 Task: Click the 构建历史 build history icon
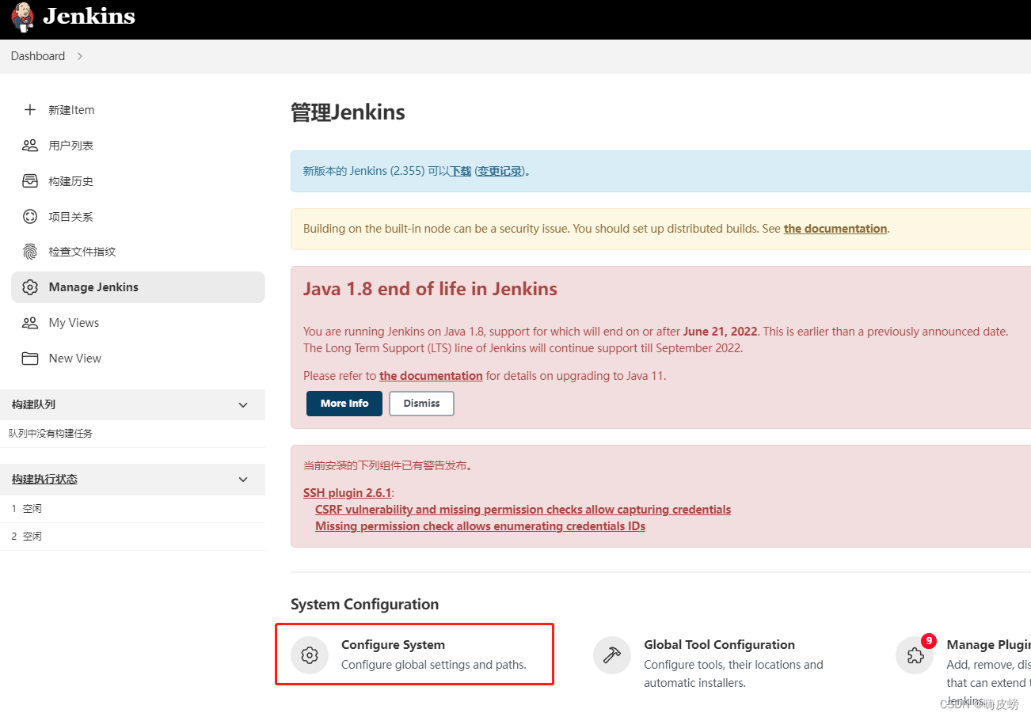[29, 180]
